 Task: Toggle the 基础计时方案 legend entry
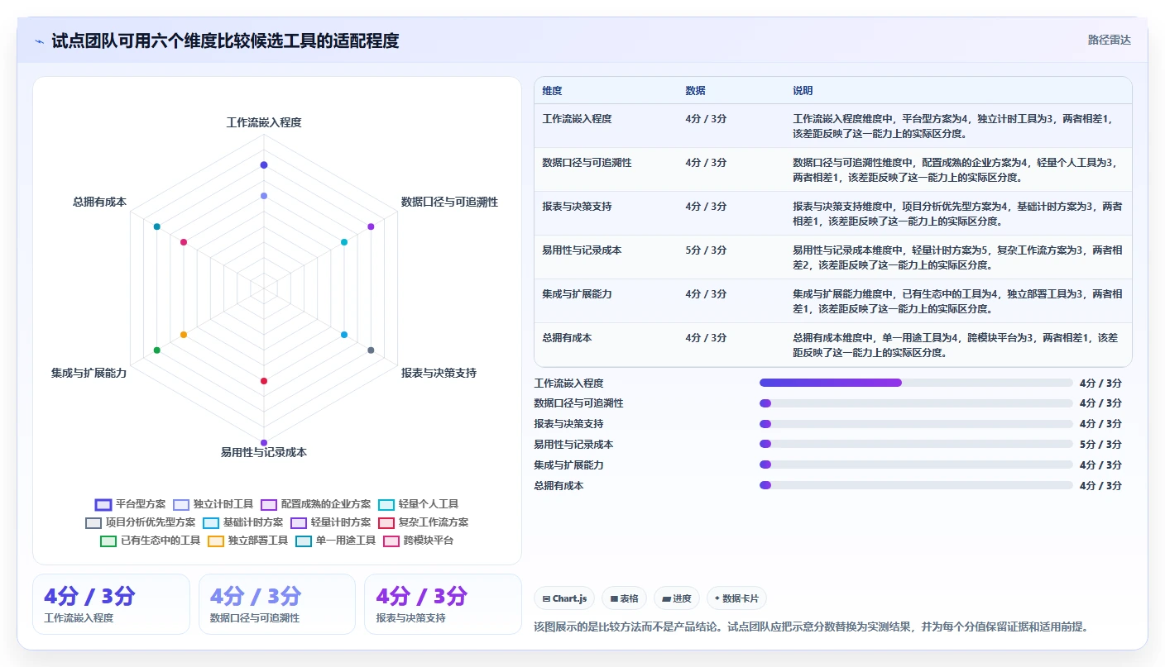(242, 522)
